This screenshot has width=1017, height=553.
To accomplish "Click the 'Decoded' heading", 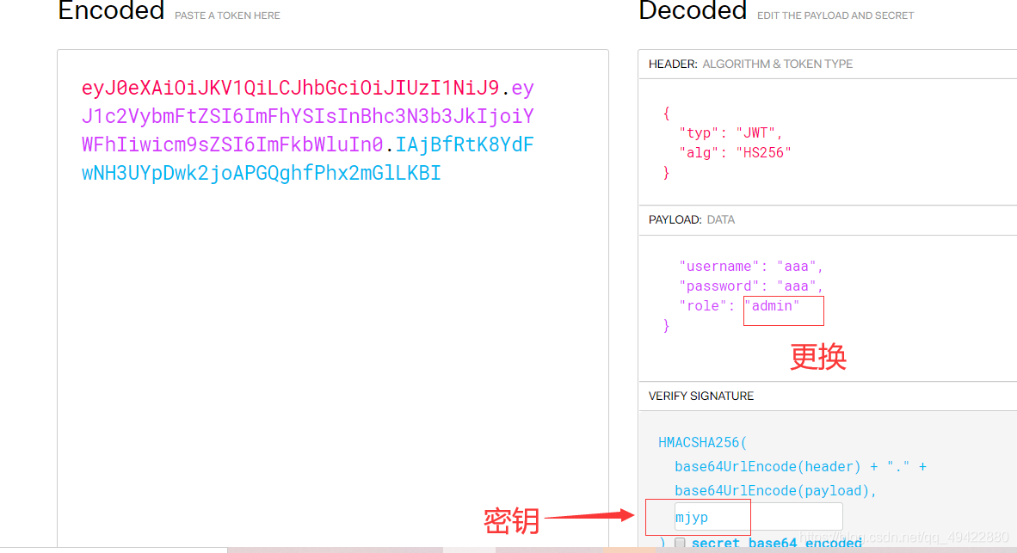I will coord(693,11).
